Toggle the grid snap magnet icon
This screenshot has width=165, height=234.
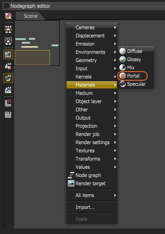coord(8,103)
